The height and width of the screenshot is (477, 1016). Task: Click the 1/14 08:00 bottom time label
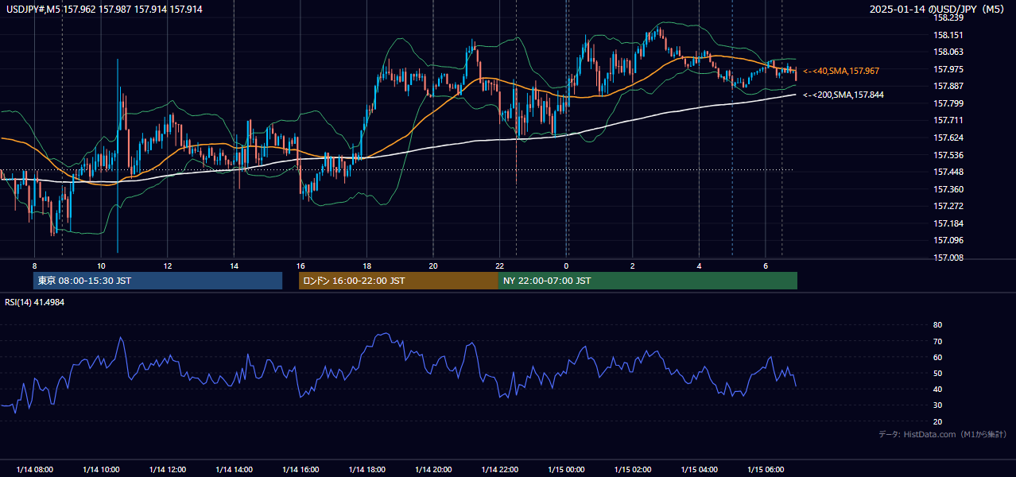34,470
